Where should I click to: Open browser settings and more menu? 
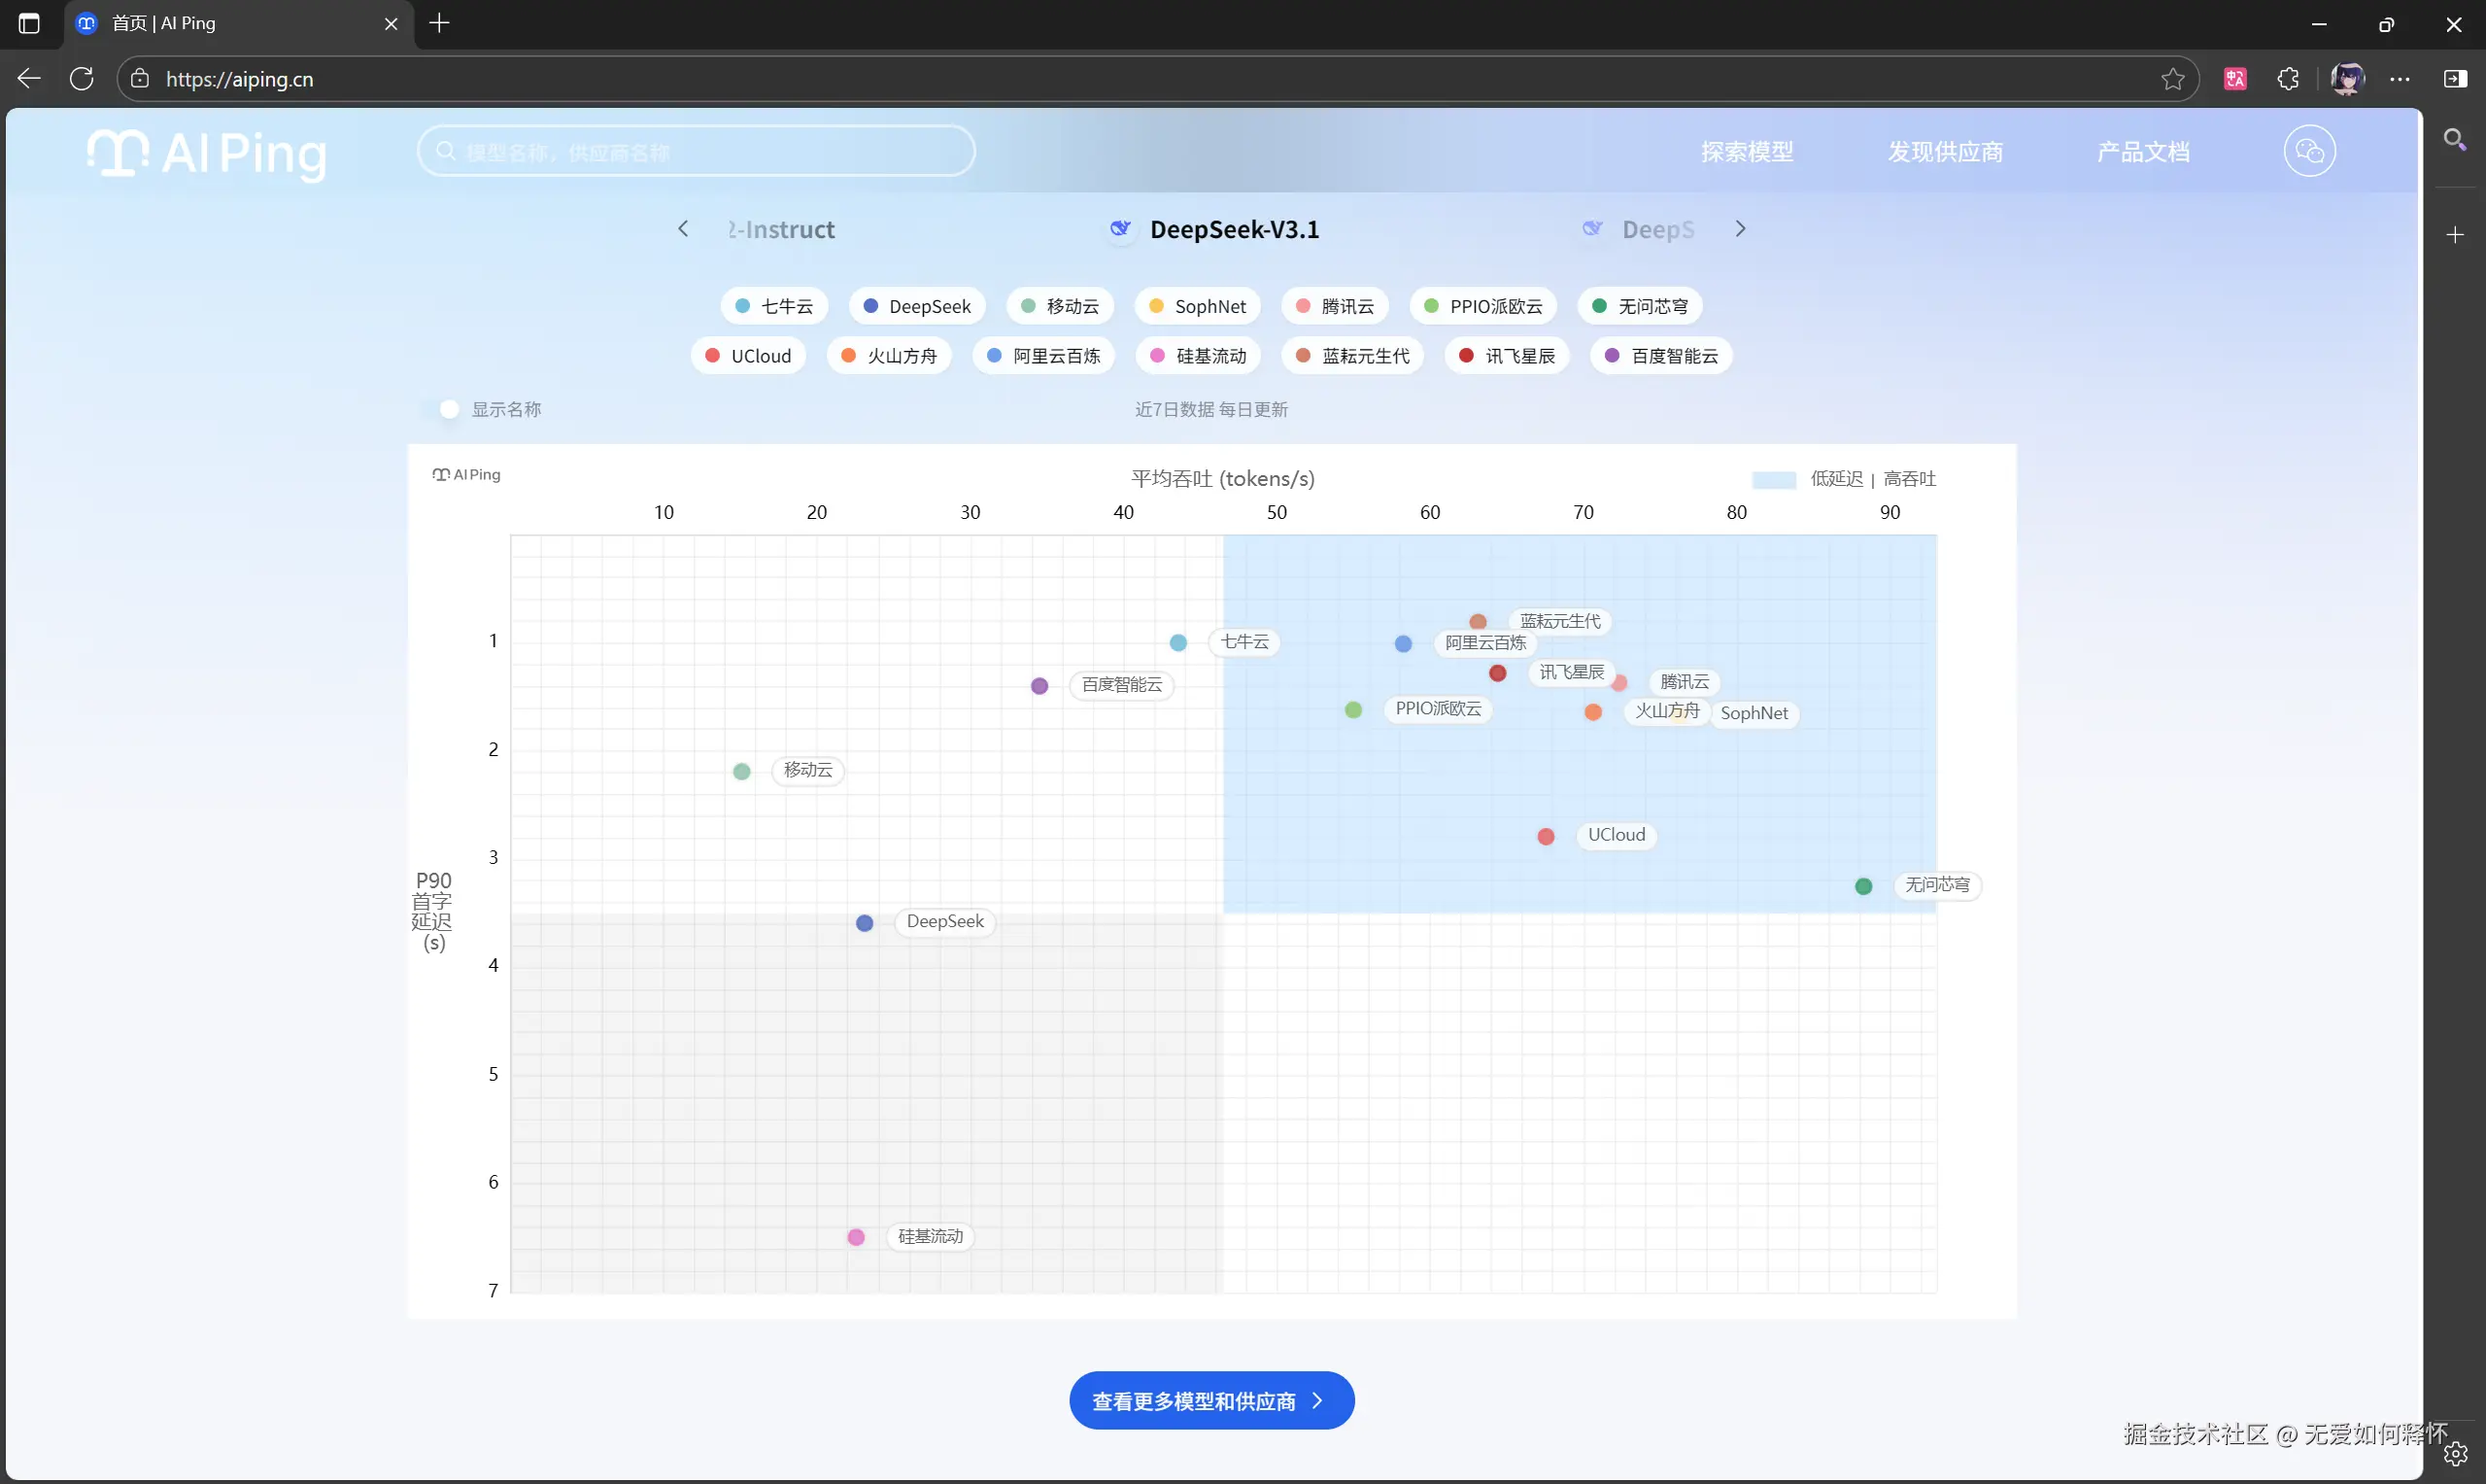click(x=2399, y=79)
